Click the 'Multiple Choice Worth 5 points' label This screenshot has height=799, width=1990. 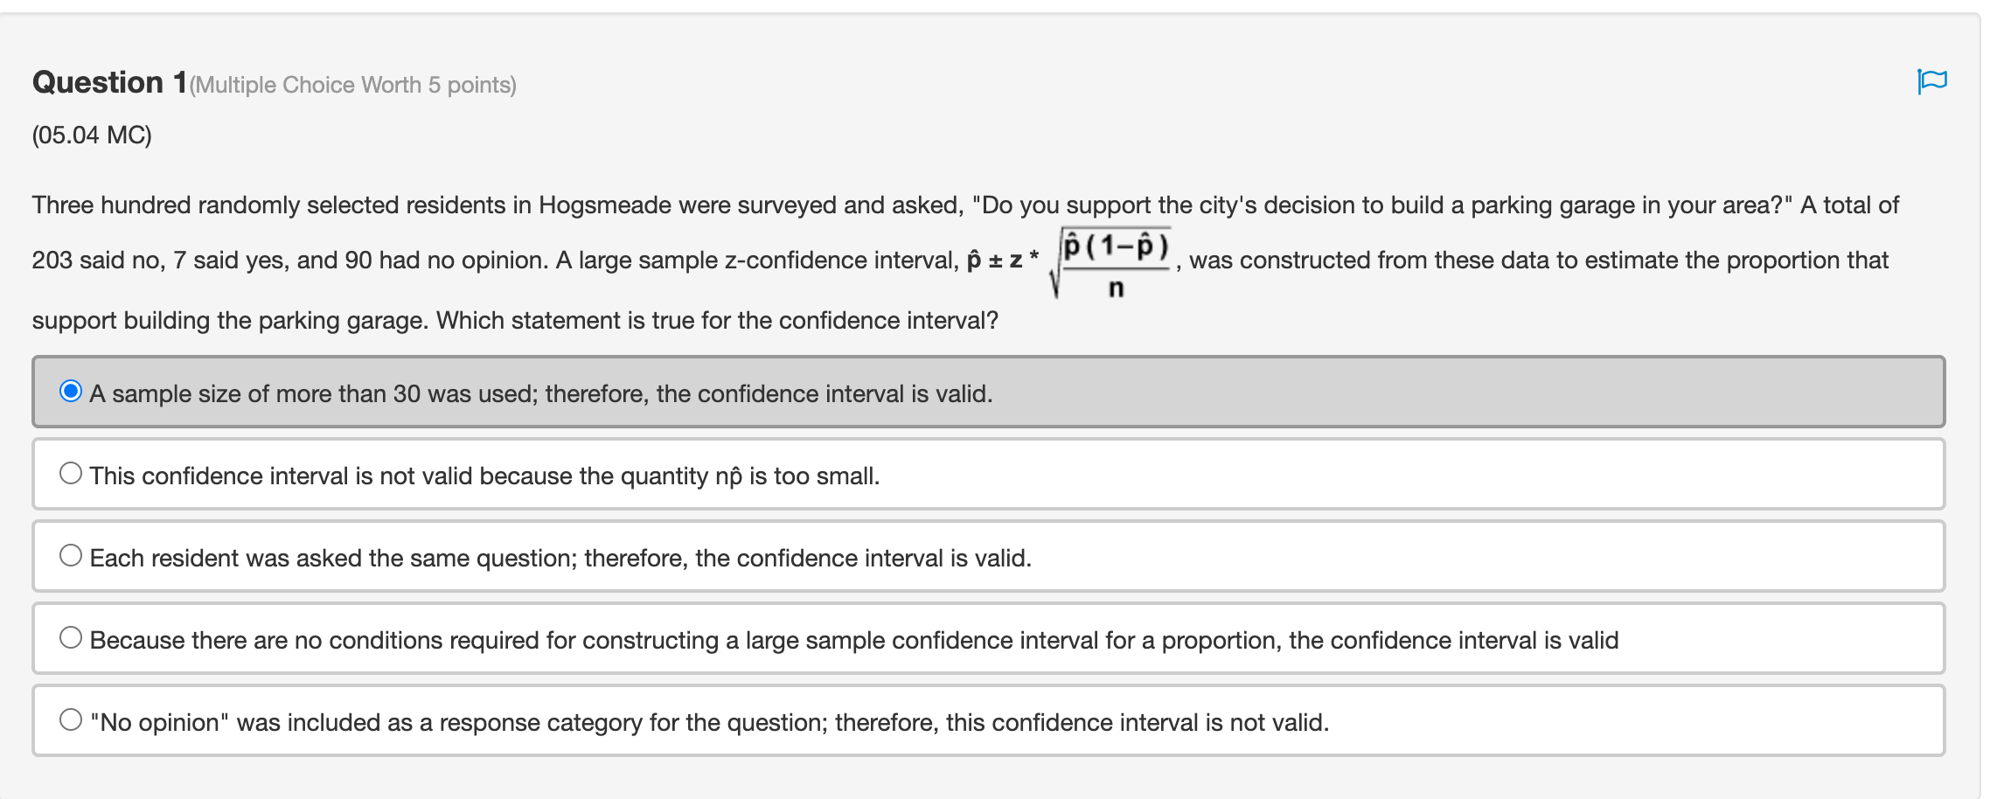(x=353, y=86)
